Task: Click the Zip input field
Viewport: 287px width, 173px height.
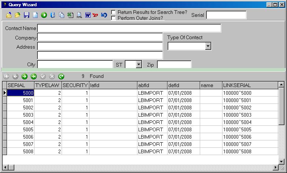Action: click(x=174, y=64)
